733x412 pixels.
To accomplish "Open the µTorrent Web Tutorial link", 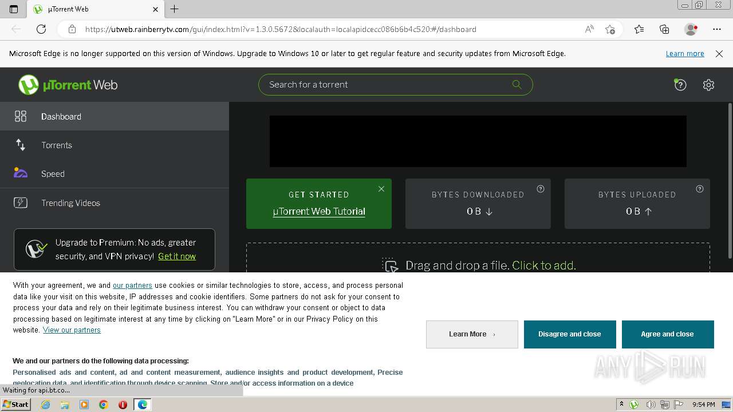I will tap(319, 211).
